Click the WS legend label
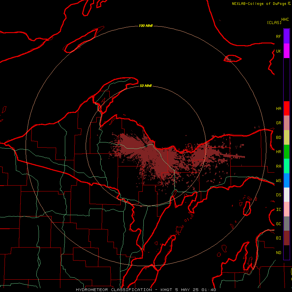 click(278, 181)
